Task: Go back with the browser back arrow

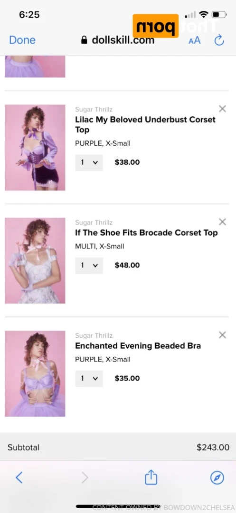Action: (19, 478)
